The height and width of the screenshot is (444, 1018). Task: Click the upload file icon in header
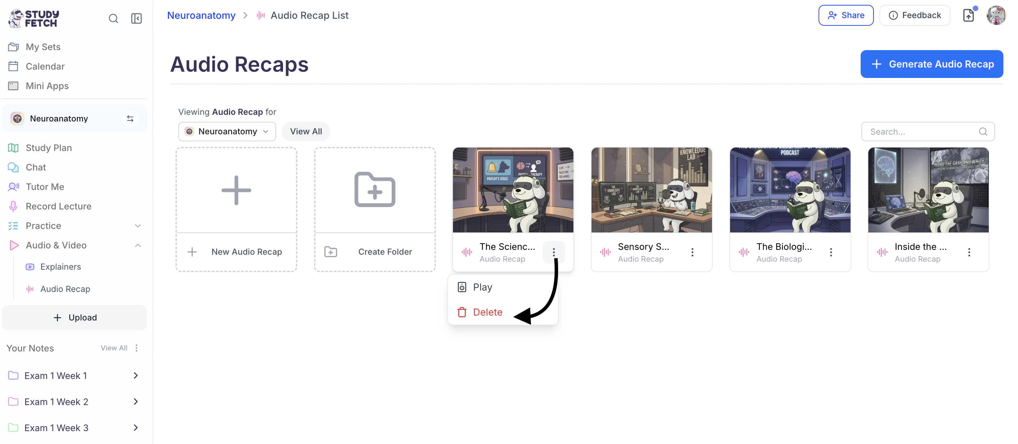pos(968,15)
